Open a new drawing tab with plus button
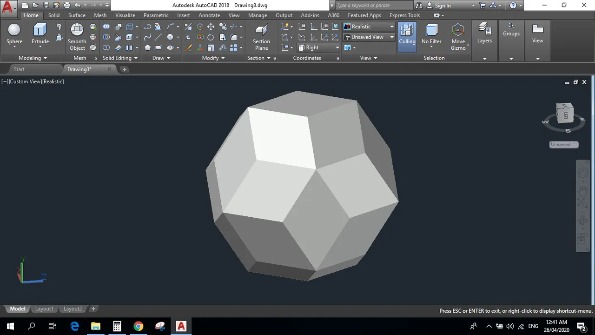Screen dimensions: 595x335 124,69
